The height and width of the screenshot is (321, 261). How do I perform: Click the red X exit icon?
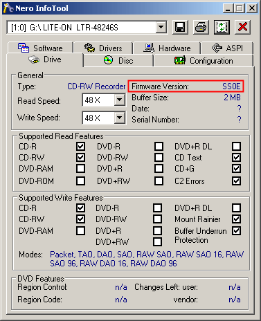(x=242, y=27)
